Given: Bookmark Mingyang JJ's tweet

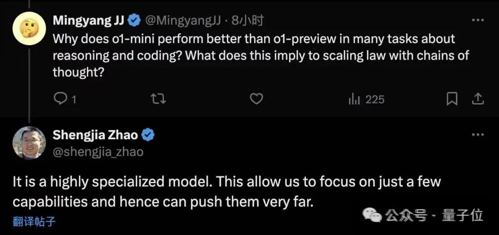Looking at the screenshot, I should point(452,99).
